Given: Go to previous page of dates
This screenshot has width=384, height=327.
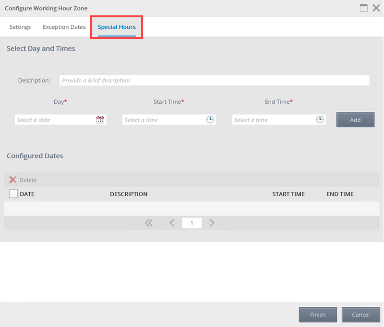Looking at the screenshot, I should click(172, 223).
